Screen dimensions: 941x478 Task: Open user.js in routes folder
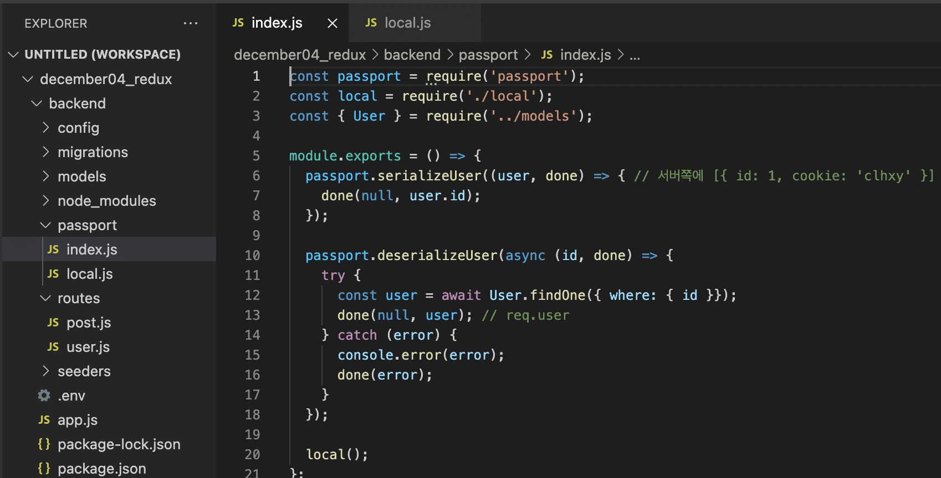(88, 347)
